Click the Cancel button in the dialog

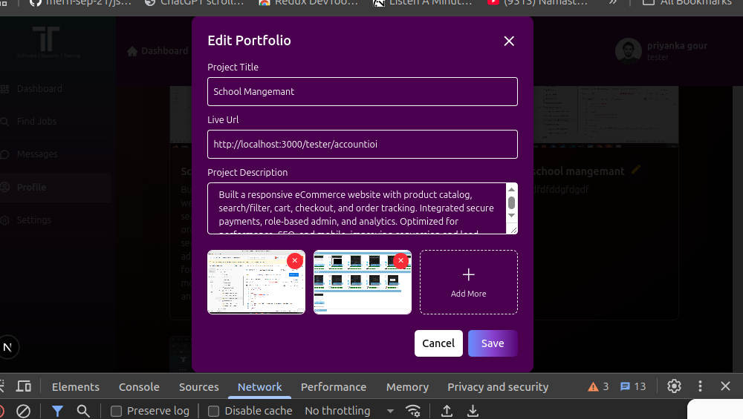(x=438, y=343)
